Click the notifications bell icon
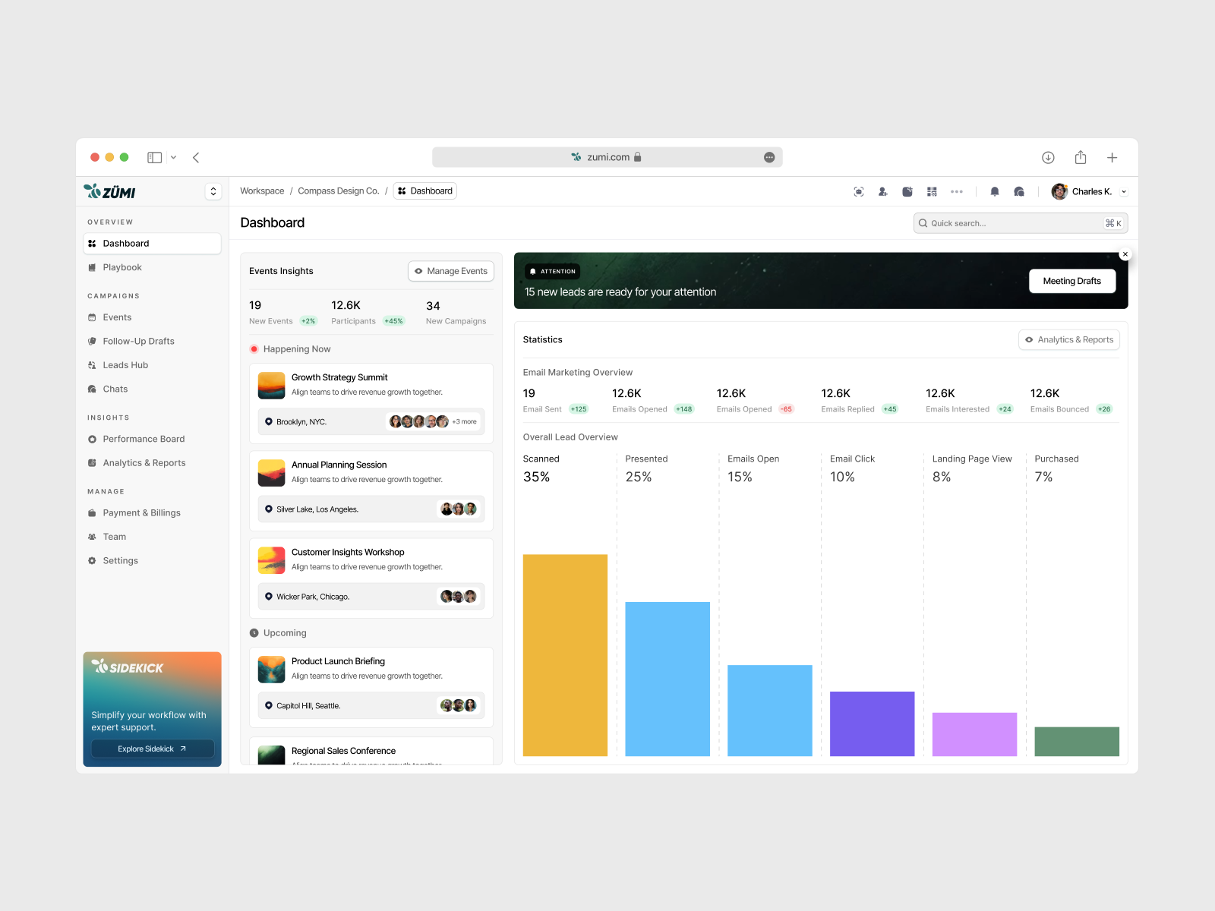Screen dimensions: 1215x911 point(994,192)
